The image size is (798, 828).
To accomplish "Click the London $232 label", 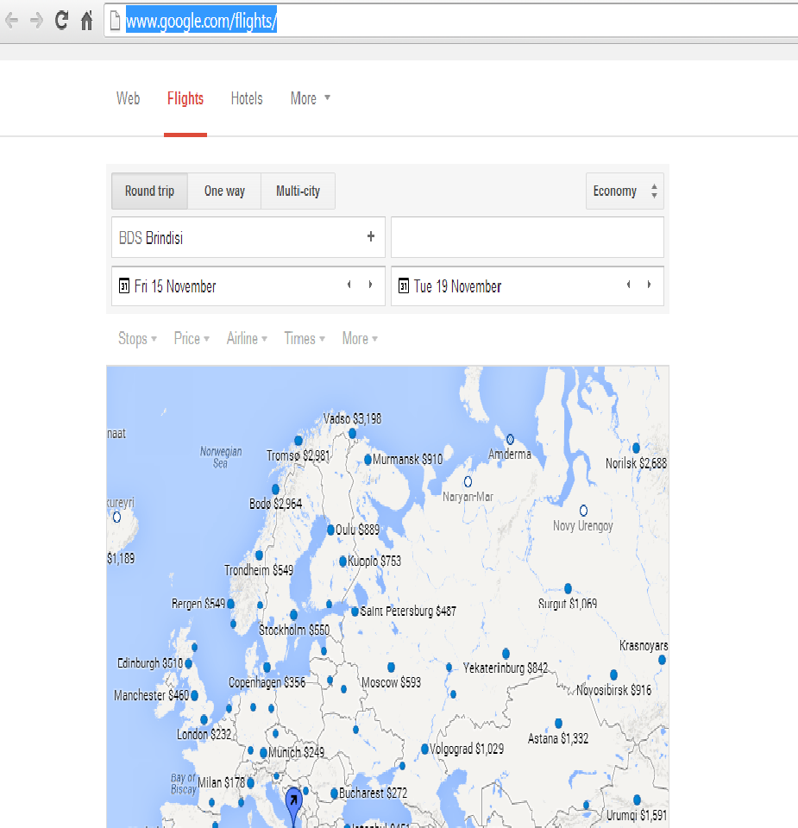I will pos(204,734).
